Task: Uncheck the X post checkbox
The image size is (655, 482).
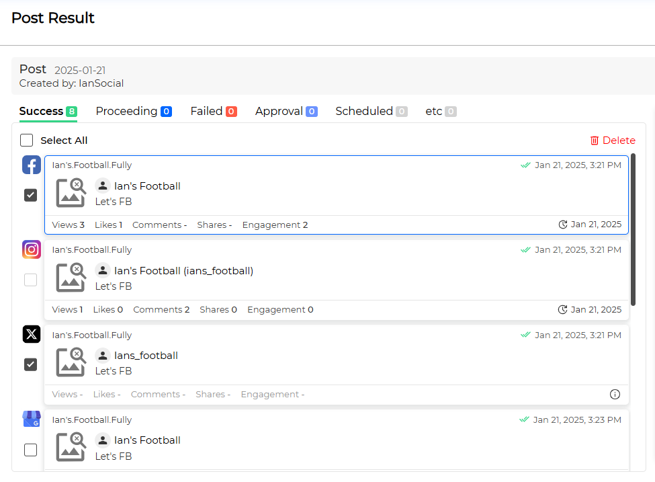Action: [30, 364]
